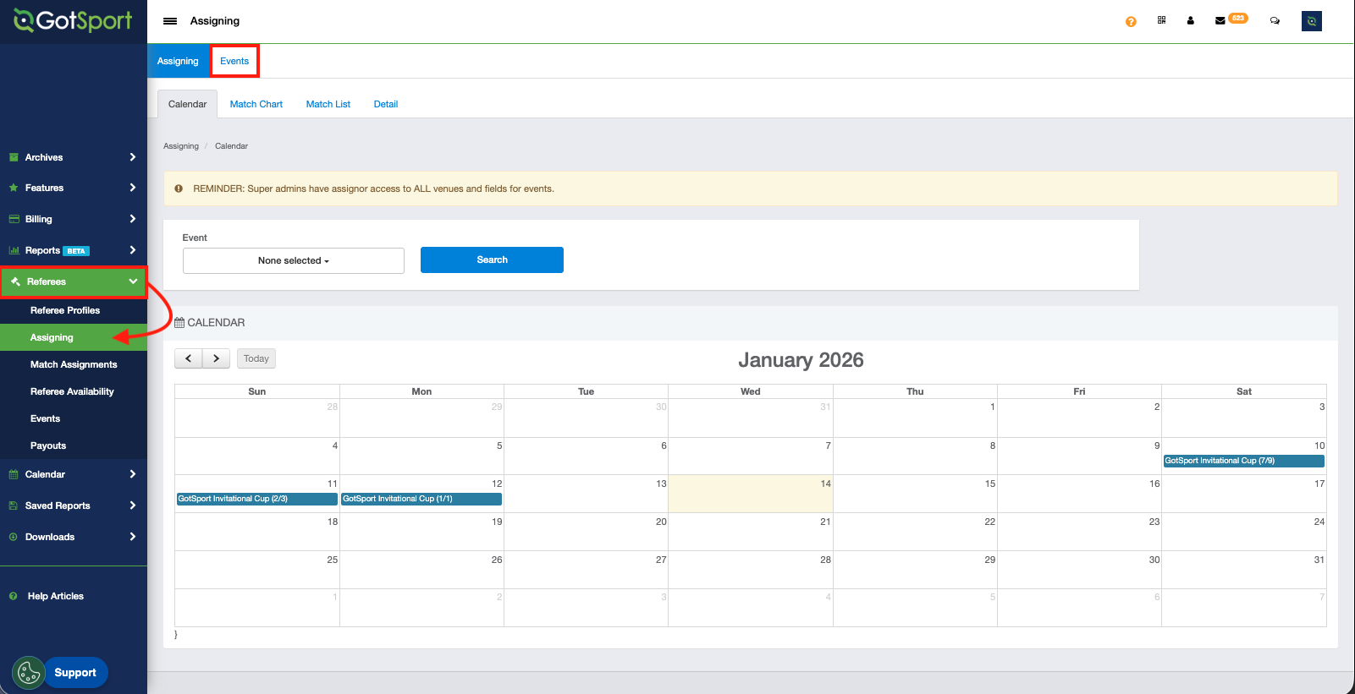
Task: Open the cookie settings icon
Action: coord(29,673)
